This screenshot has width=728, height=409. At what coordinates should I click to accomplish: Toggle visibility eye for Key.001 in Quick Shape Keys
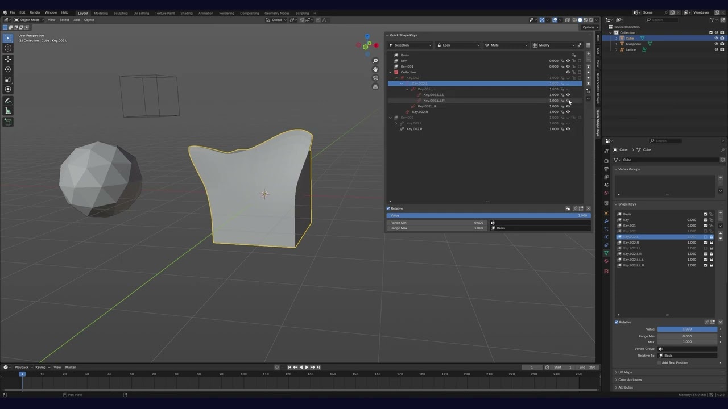568,66
